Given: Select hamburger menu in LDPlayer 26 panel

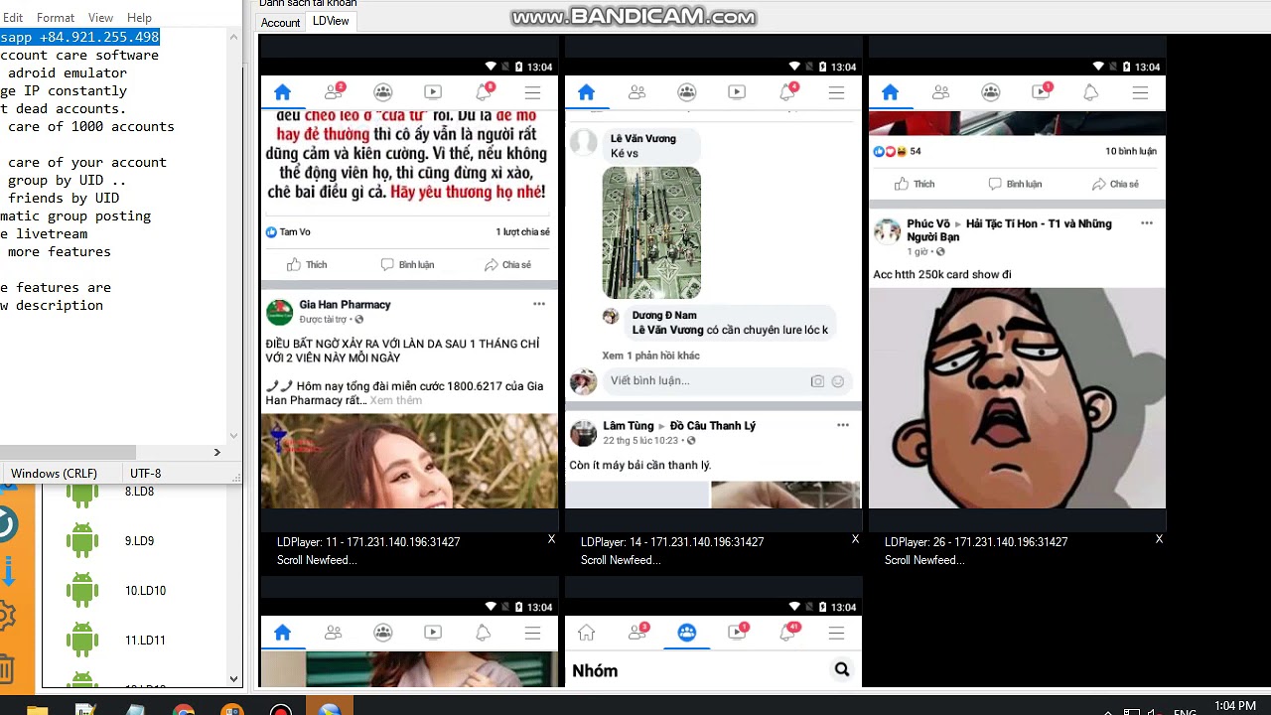Looking at the screenshot, I should [x=1141, y=92].
